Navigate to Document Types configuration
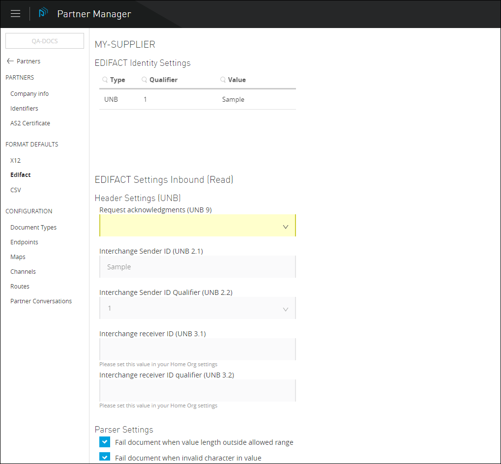The width and height of the screenshot is (501, 464). [x=33, y=228]
